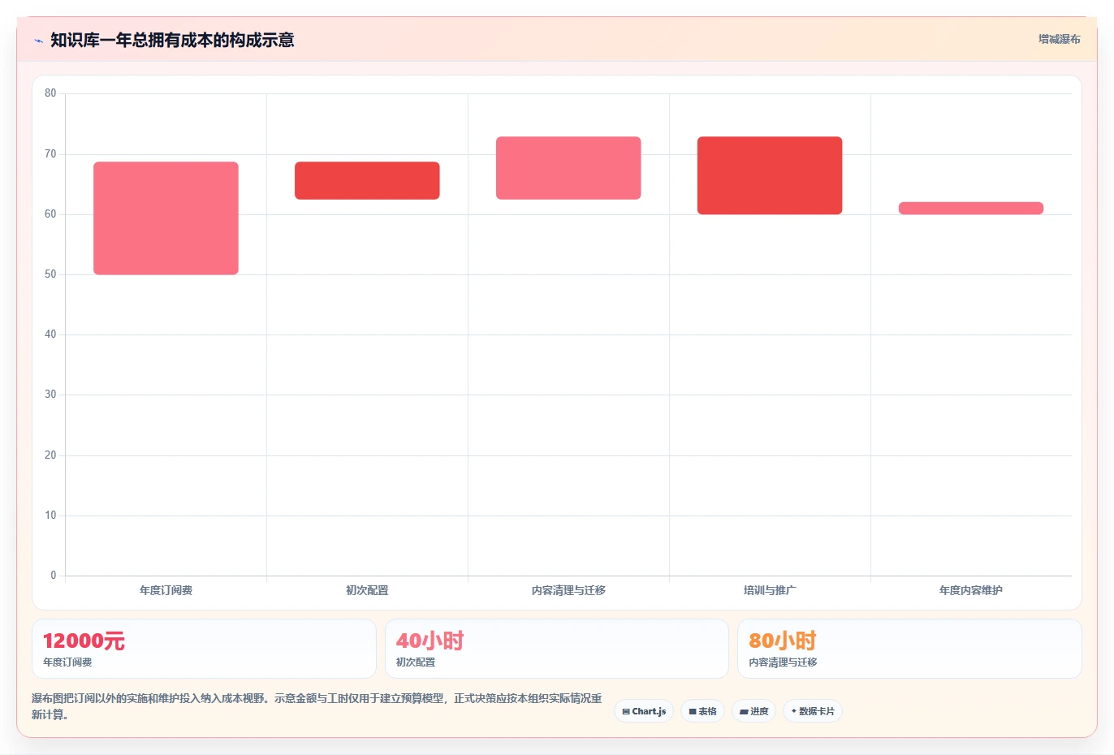The height and width of the screenshot is (755, 1114).
Task: Click the 12000元 data card value
Action: click(x=84, y=641)
